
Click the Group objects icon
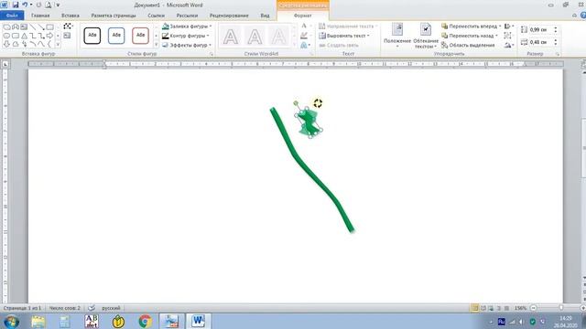click(507, 36)
